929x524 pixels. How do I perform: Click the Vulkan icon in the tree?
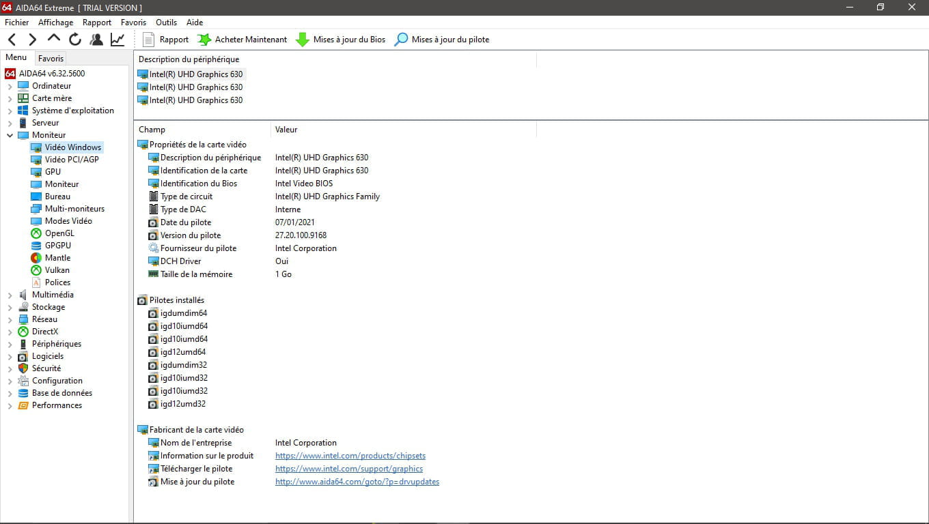pos(36,270)
